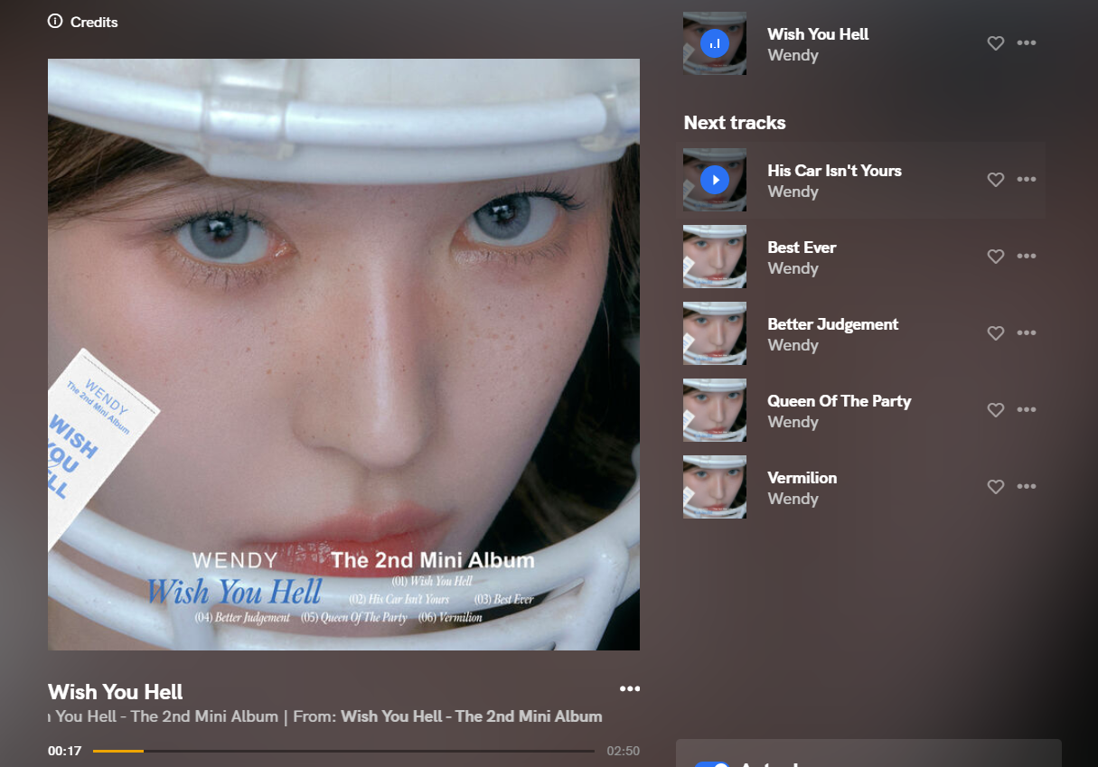1098x767 pixels.
Task: Open Wish You Hell - The 2nd Mini Album link
Action: [472, 716]
